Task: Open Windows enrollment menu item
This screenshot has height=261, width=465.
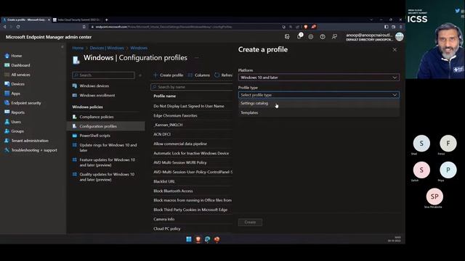Action: tap(97, 95)
